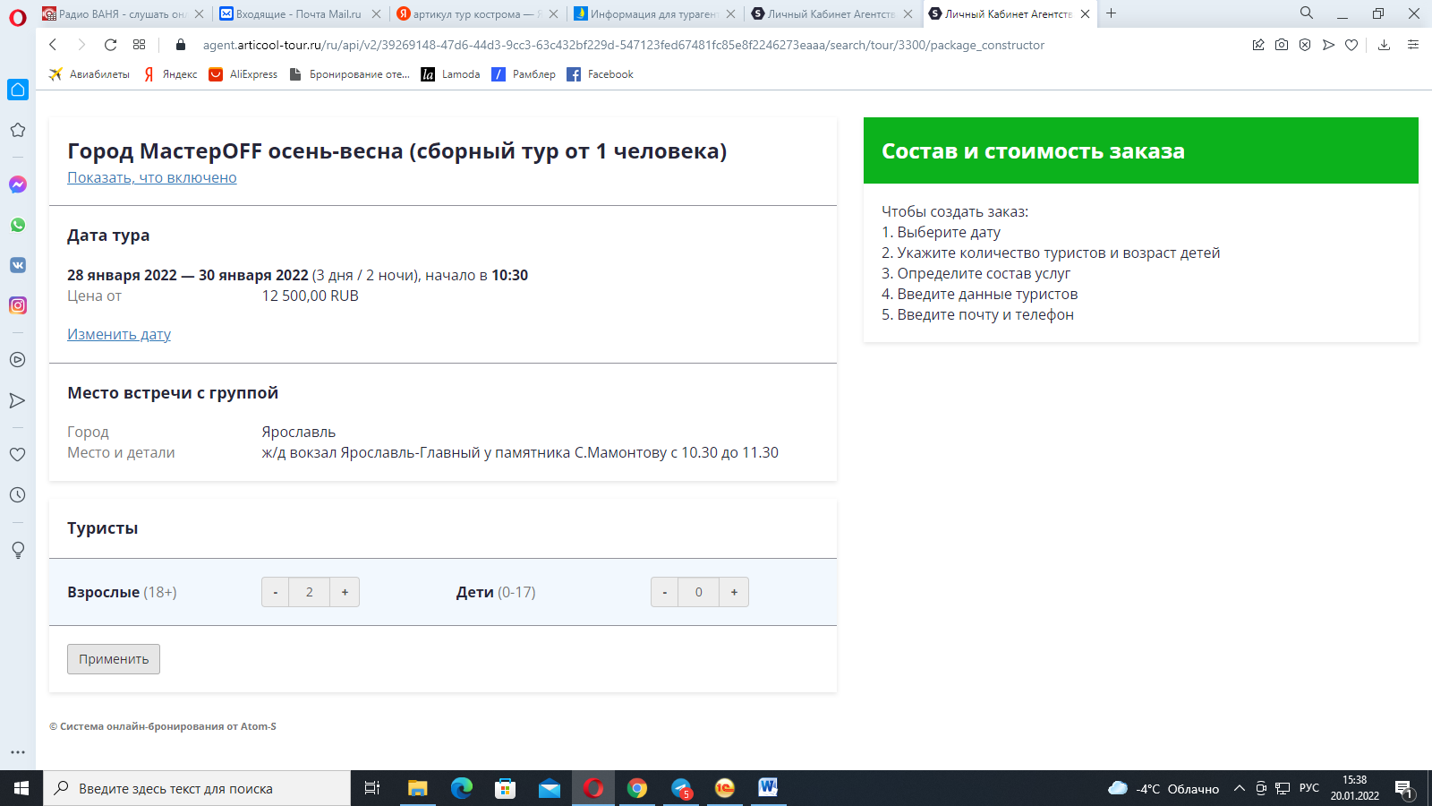Open the sidebar player icon
This screenshot has width=1432, height=806.
click(18, 360)
